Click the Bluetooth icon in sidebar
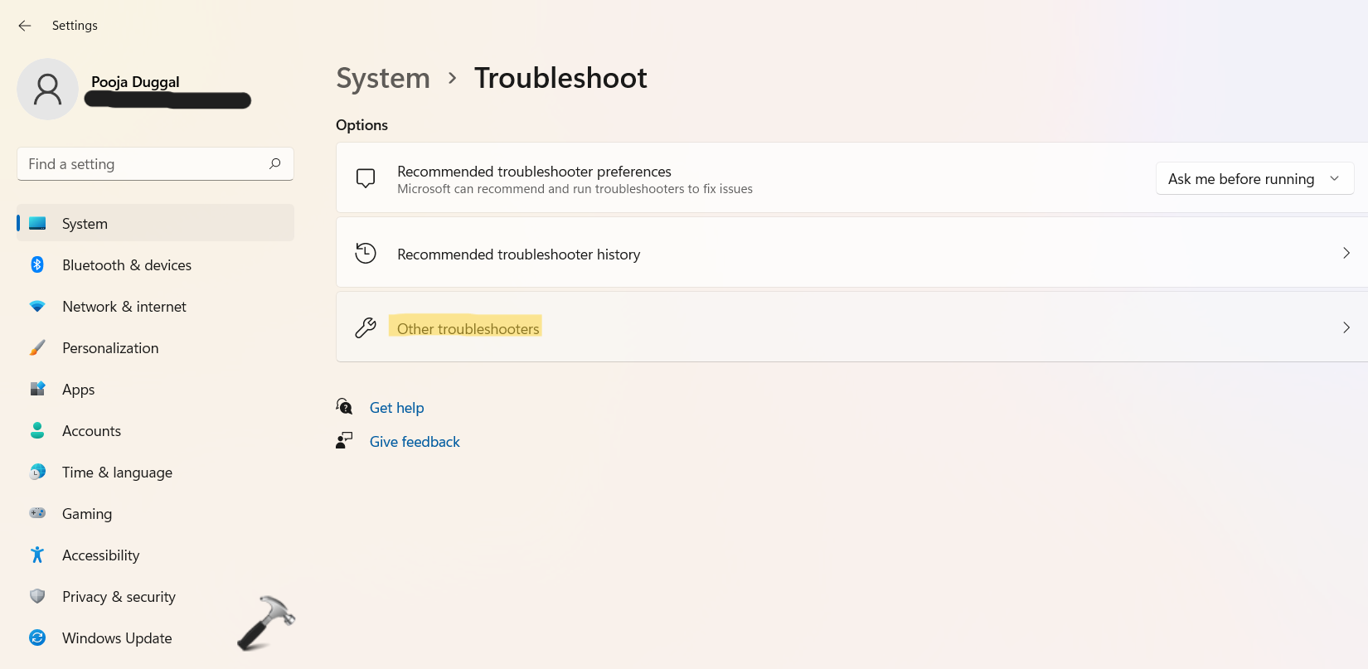The height and width of the screenshot is (669, 1368). pos(37,264)
